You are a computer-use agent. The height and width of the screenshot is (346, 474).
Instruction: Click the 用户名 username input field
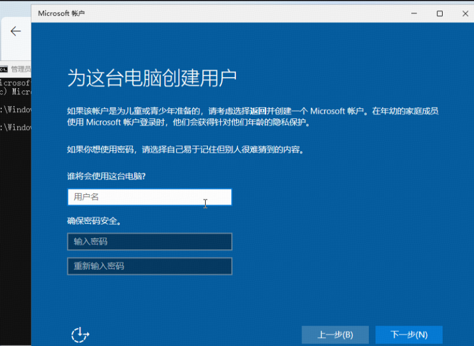pos(150,197)
